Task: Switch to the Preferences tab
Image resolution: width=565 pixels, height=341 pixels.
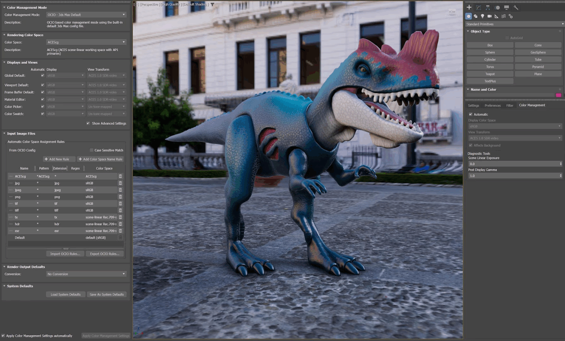Action: (x=493, y=105)
